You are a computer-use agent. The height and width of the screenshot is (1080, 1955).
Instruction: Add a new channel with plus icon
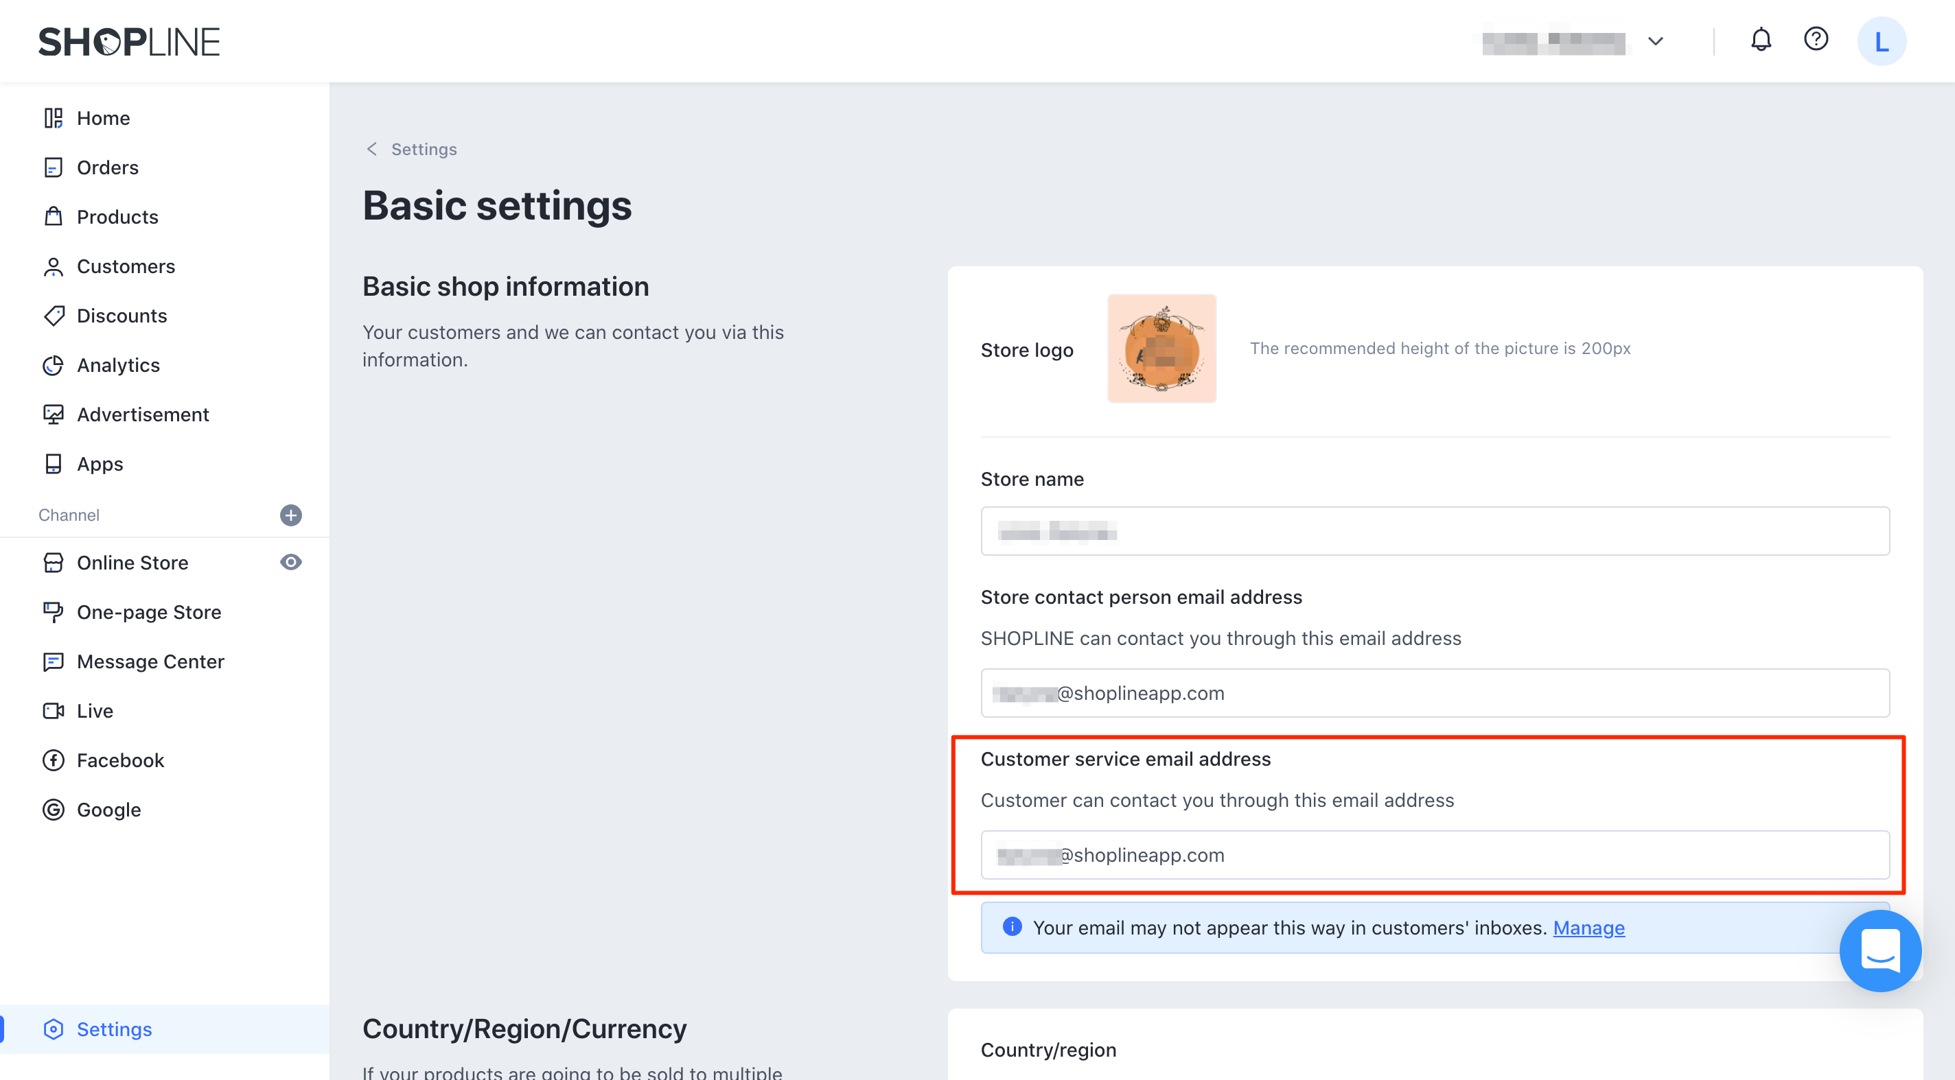coord(290,515)
